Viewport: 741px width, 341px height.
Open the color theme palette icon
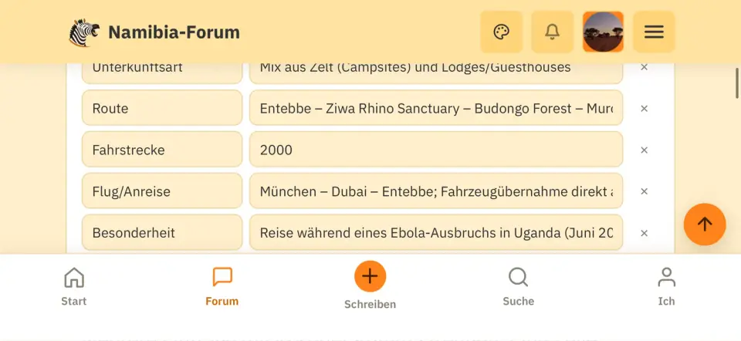[502, 32]
